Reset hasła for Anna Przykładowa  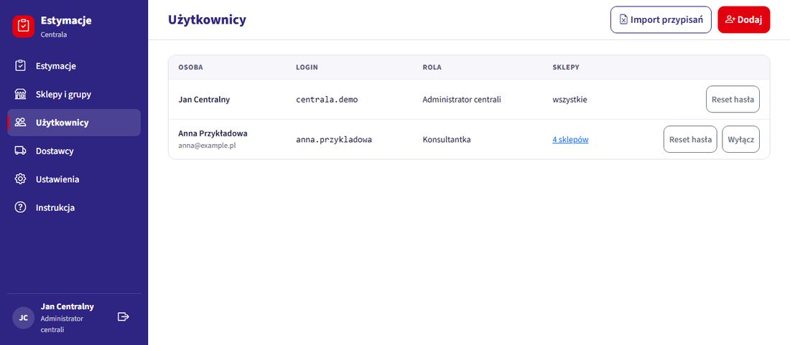(690, 139)
